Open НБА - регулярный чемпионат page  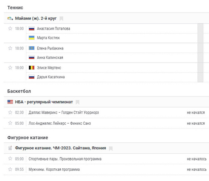tap(44, 102)
